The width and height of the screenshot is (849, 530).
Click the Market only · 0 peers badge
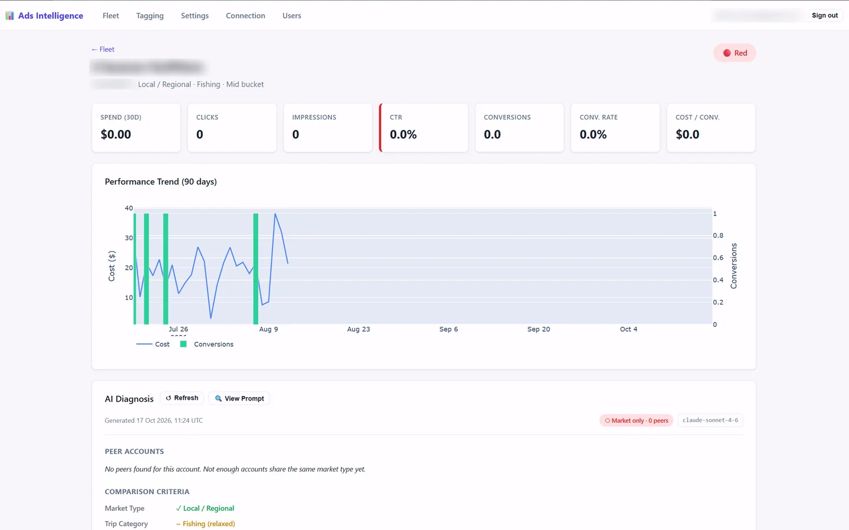tap(636, 420)
